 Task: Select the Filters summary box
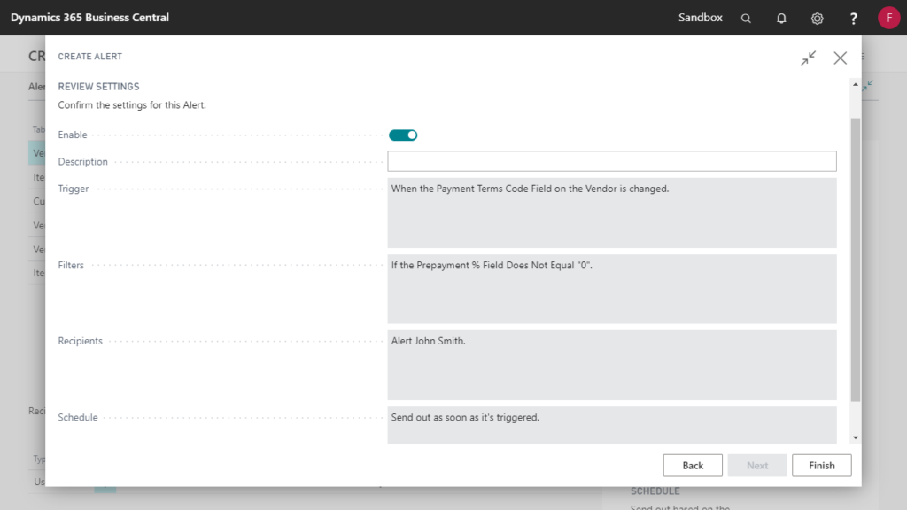tap(611, 289)
